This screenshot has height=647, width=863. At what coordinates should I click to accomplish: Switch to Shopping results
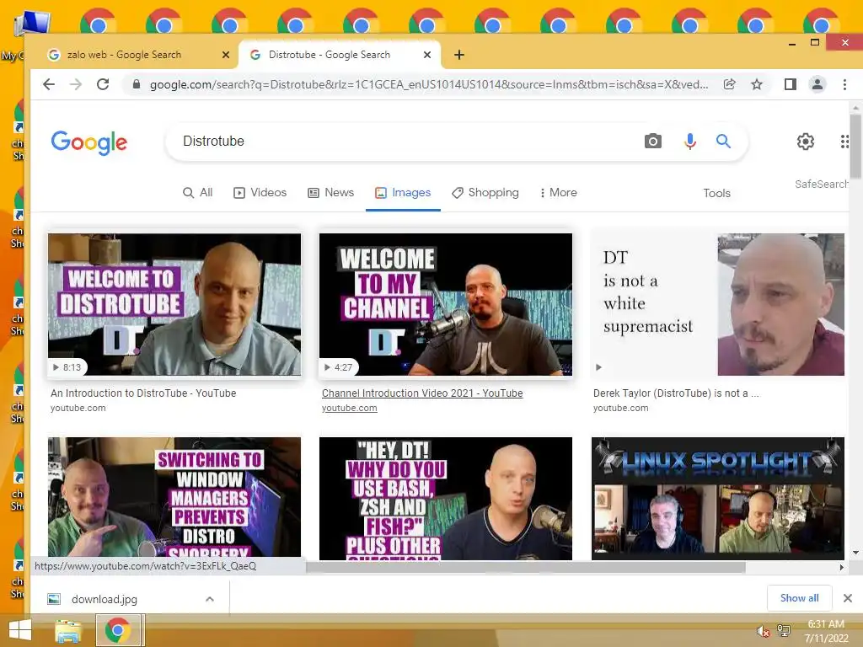coord(485,193)
